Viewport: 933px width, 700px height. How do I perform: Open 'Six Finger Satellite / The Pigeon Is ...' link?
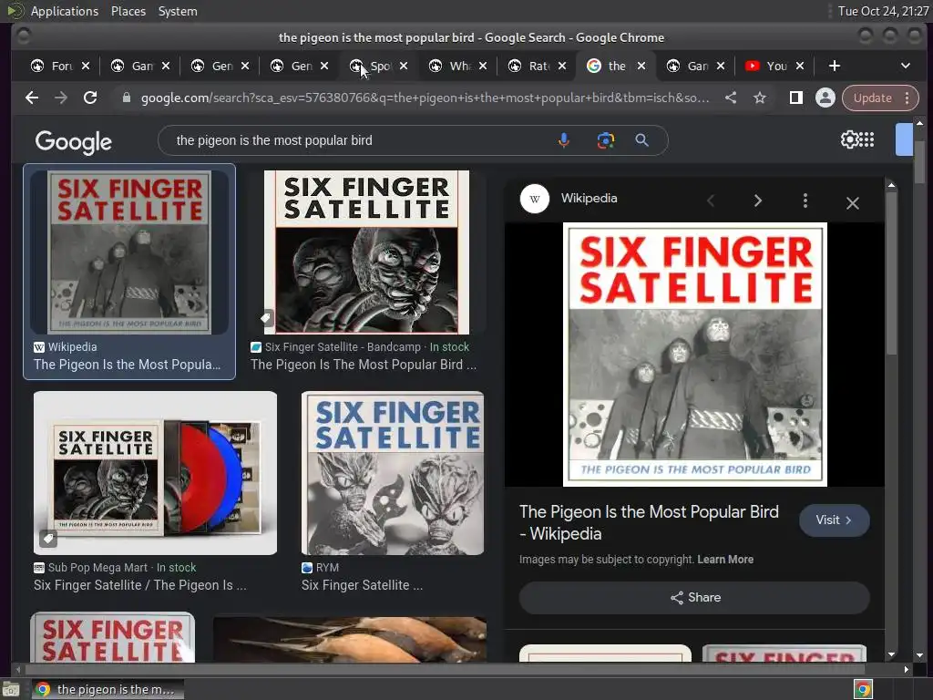click(139, 585)
